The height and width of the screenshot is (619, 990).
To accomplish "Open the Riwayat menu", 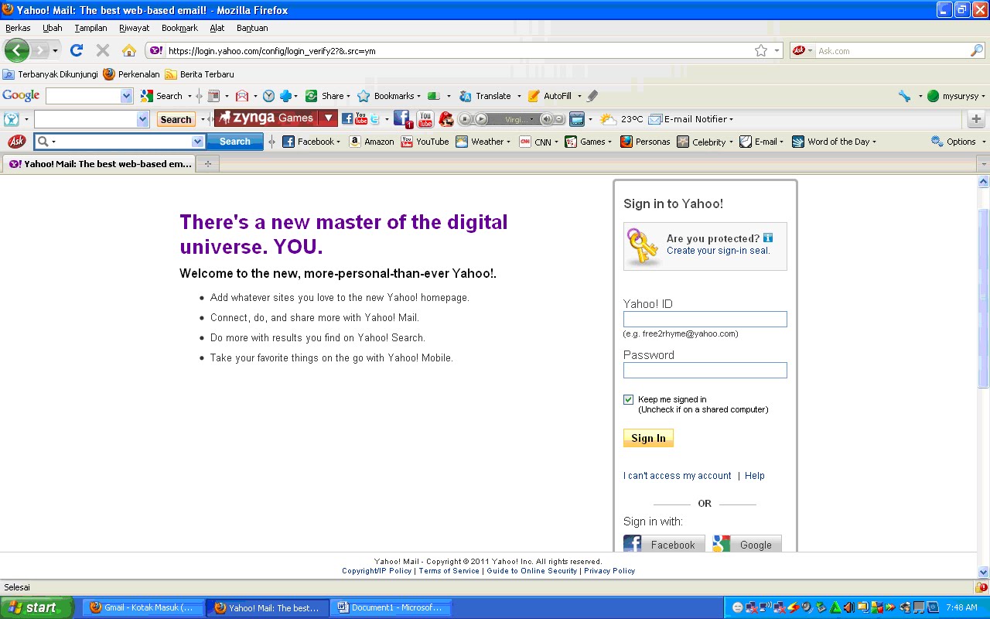I will tap(135, 28).
